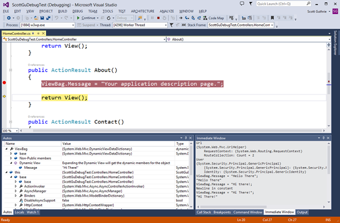The height and width of the screenshot is (223, 340).
Task: Collapse the Contact() method outline
Action: [11, 122]
